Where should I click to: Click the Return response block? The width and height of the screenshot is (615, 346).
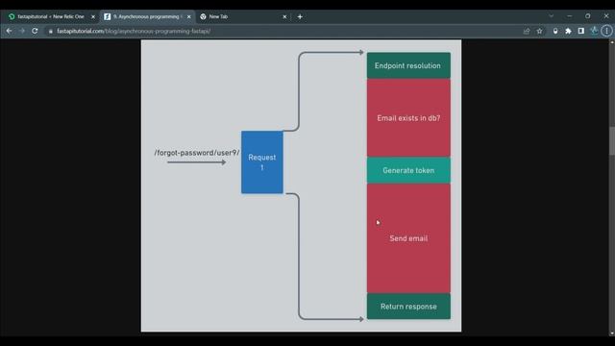pos(408,306)
